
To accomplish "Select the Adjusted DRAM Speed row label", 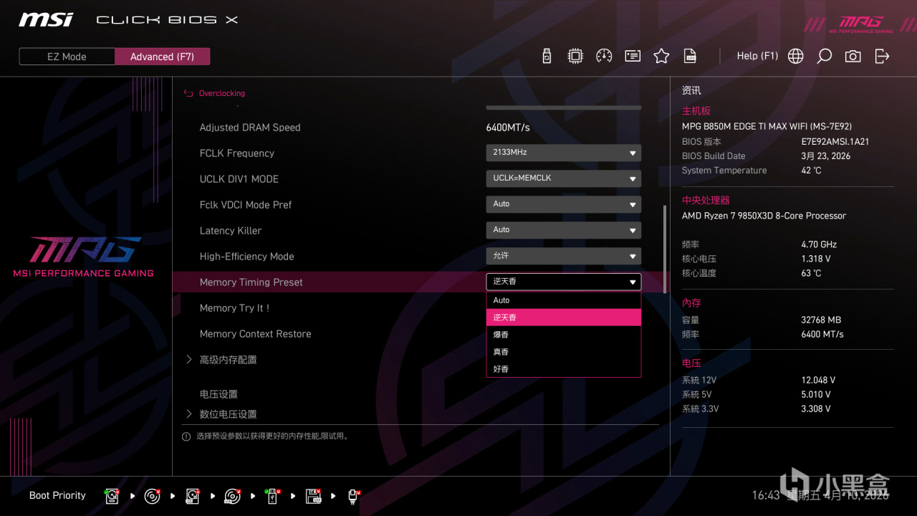I will click(x=250, y=128).
